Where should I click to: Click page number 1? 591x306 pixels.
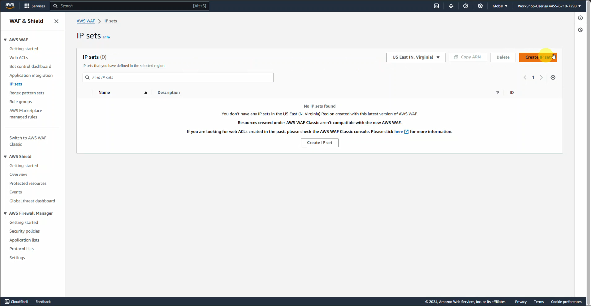[x=533, y=77]
